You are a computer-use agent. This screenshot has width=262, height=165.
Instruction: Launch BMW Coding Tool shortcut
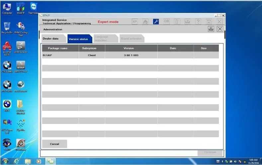pyautogui.click(x=21, y=29)
